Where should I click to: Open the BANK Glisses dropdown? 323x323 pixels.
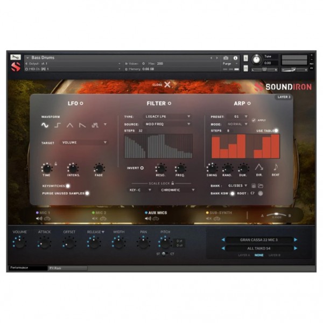point(237,185)
